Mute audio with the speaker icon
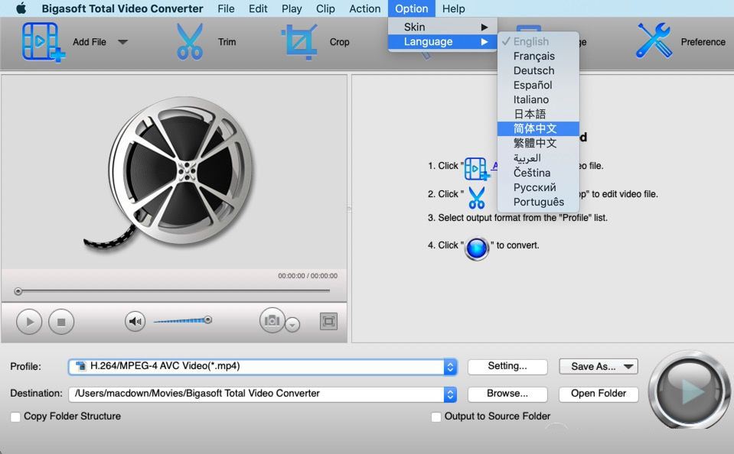734x454 pixels. click(x=135, y=321)
